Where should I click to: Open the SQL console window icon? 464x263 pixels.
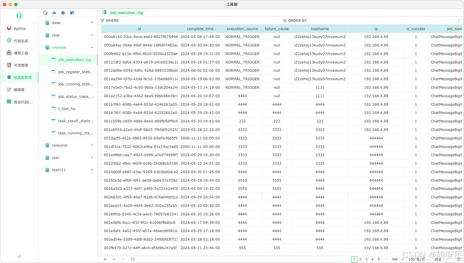tap(72, 13)
